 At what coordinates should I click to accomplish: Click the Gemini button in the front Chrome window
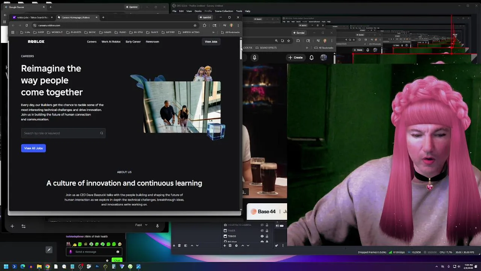(205, 17)
